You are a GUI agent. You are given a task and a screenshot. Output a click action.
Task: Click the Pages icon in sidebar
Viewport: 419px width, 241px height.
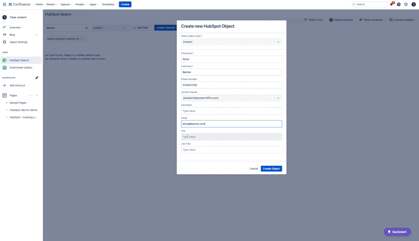pos(5,95)
